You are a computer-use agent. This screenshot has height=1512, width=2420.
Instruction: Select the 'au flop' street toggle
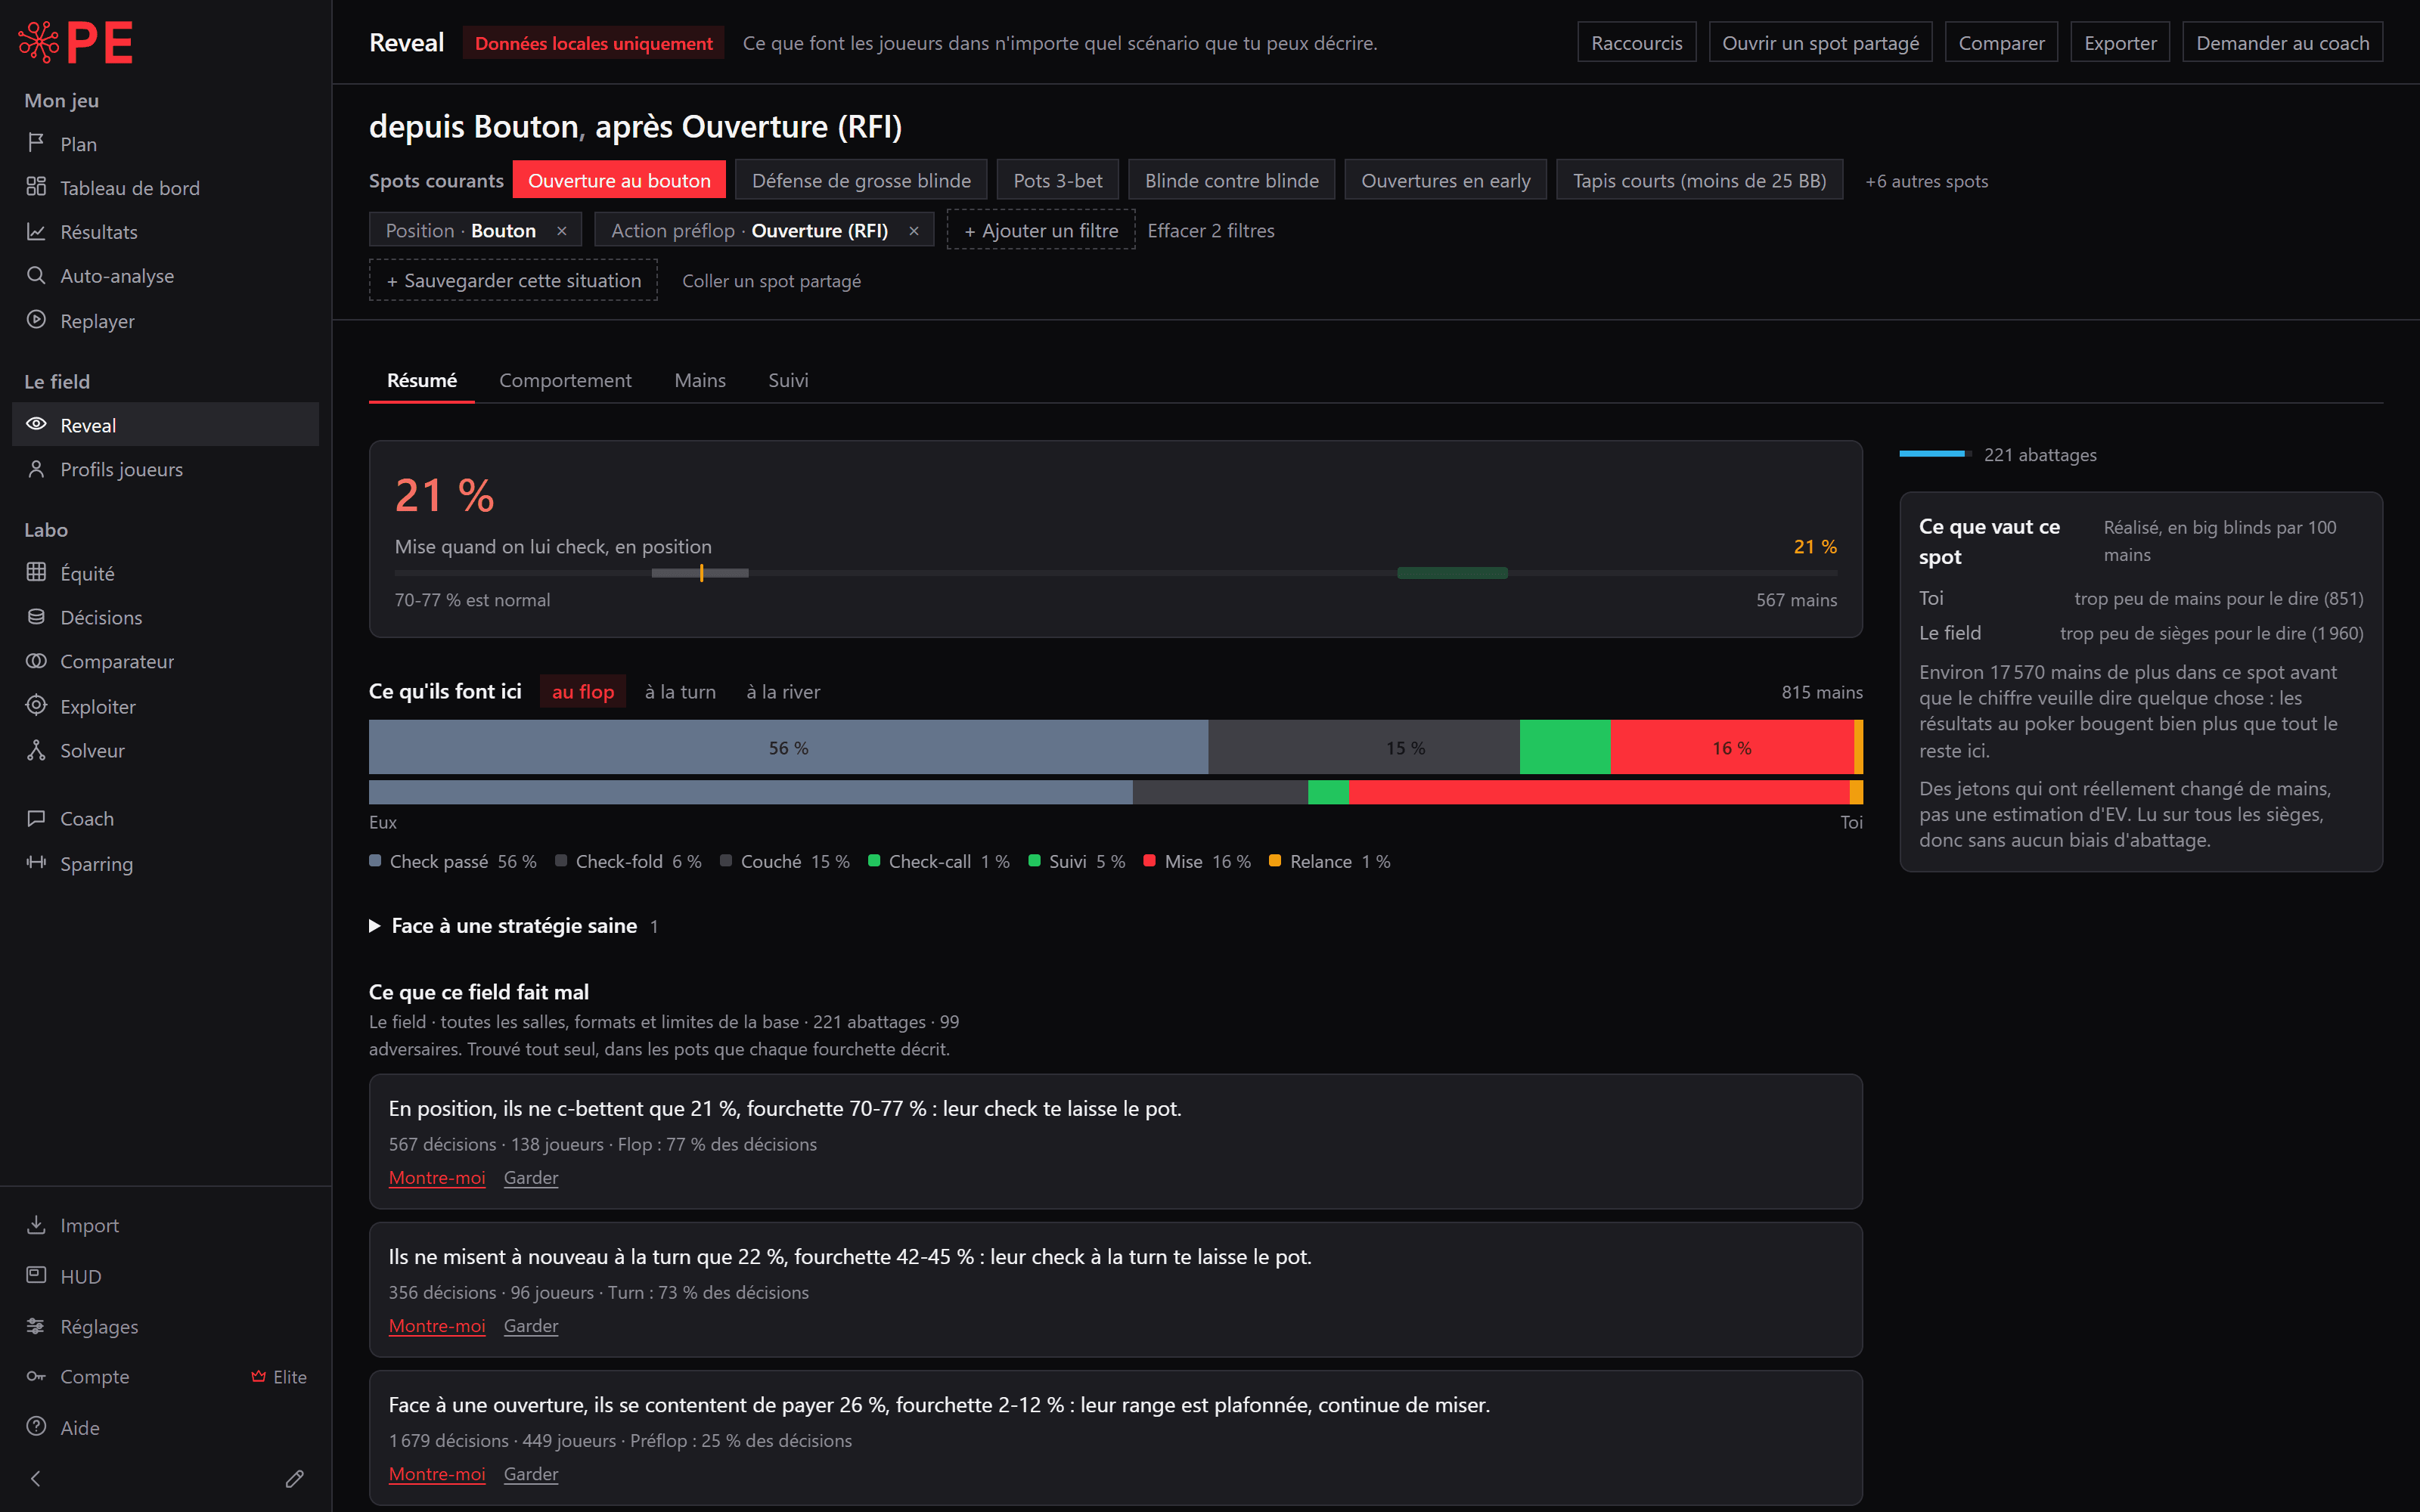coord(583,691)
